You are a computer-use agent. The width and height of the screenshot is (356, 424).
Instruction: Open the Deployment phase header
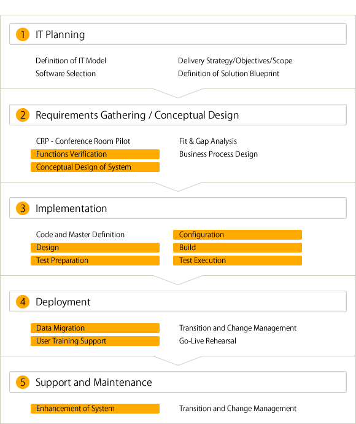pos(178,302)
